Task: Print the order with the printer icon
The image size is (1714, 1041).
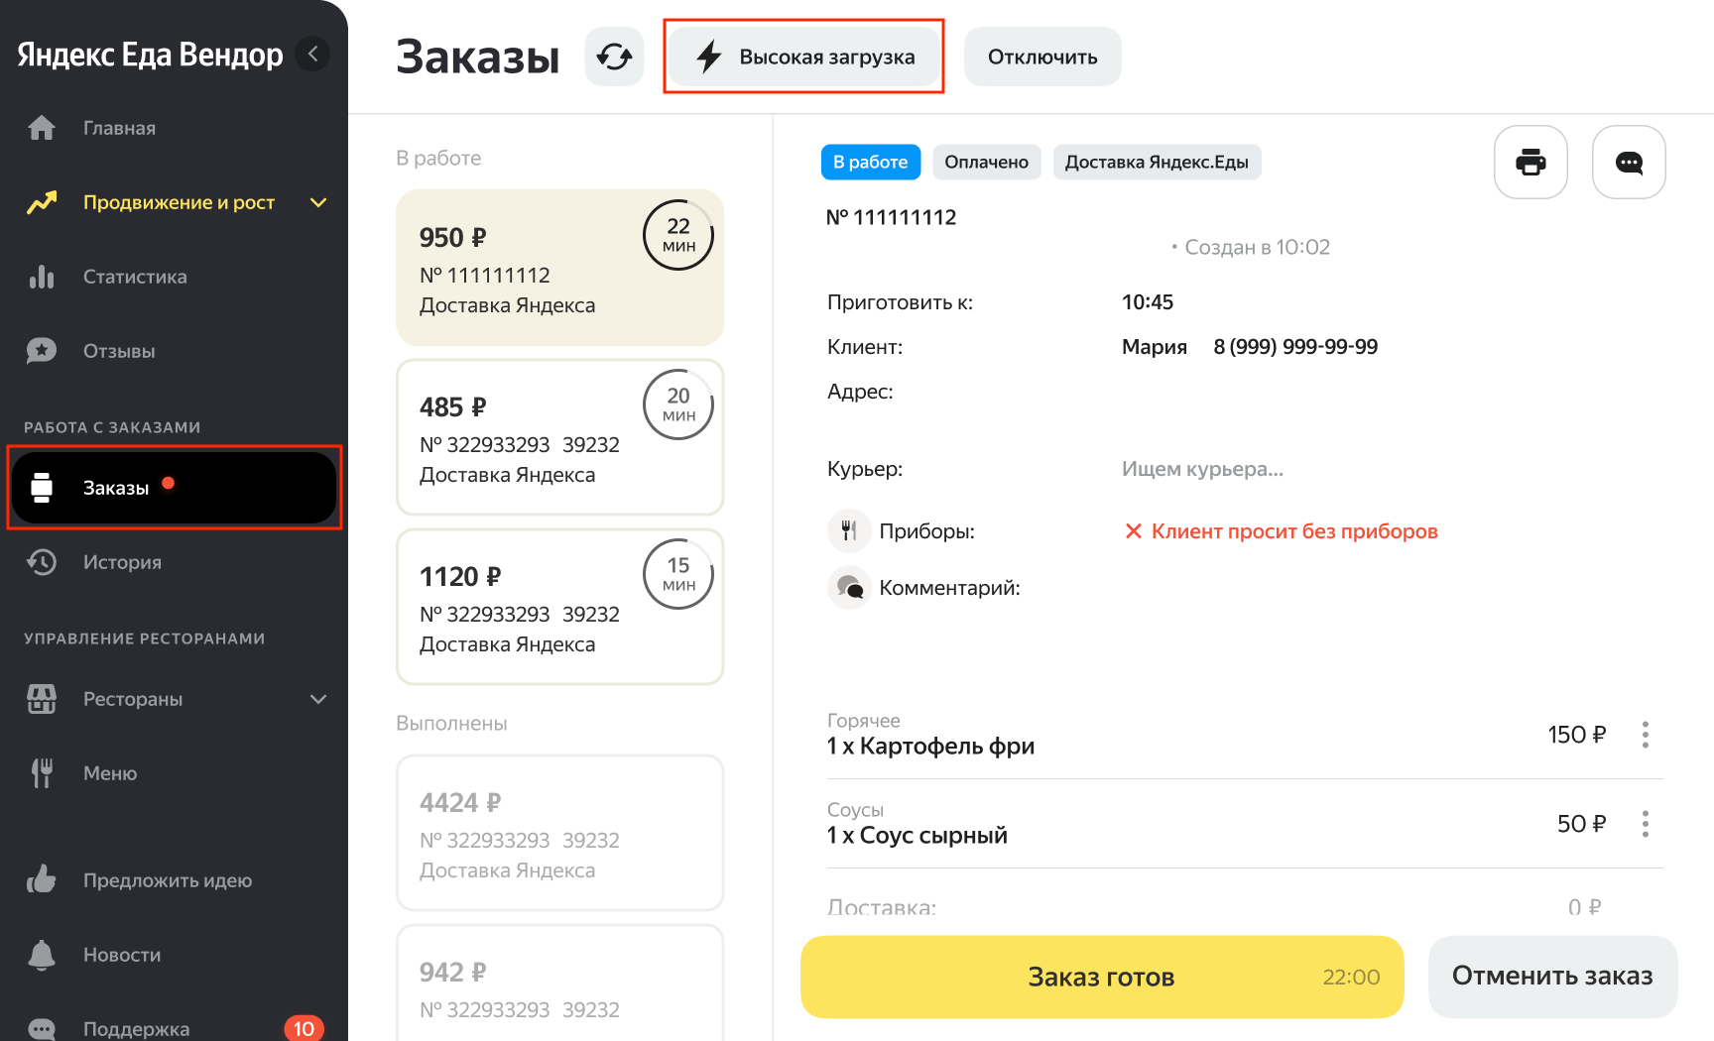Action: tap(1530, 162)
